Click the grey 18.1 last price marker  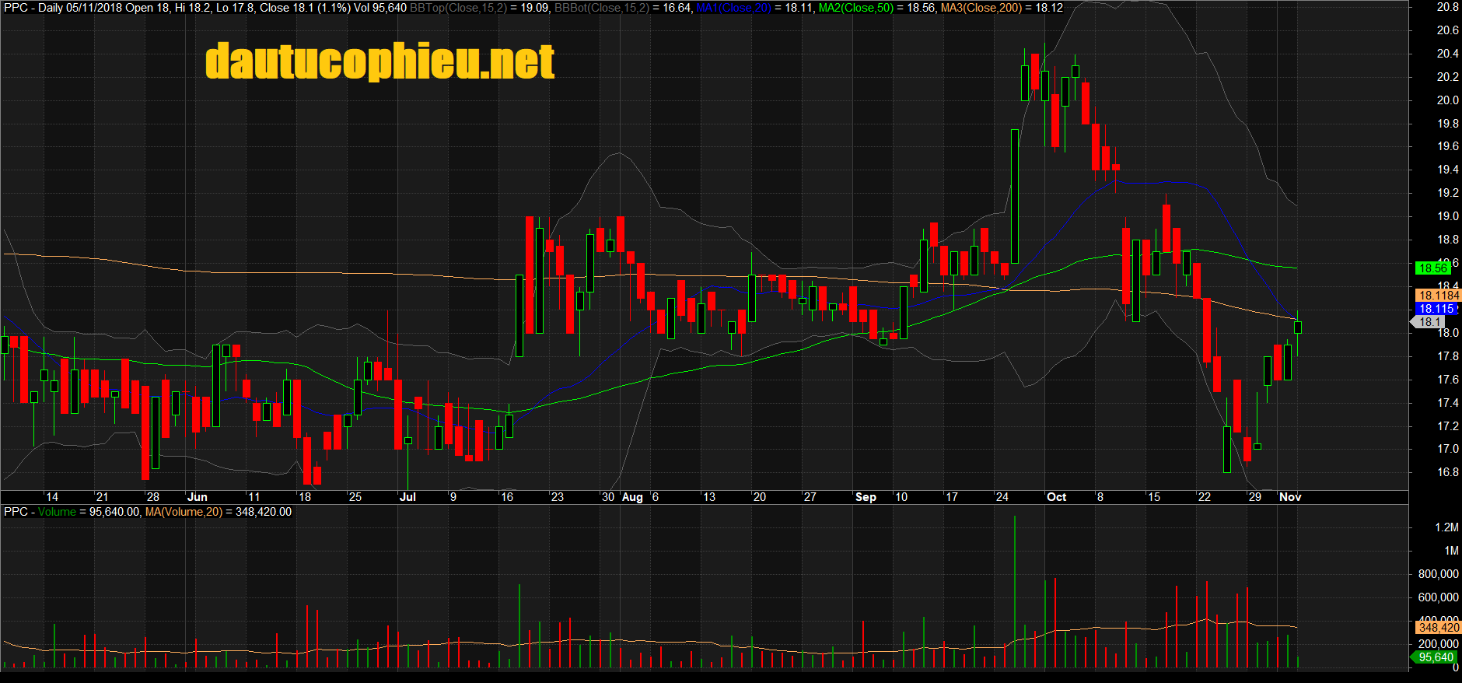(1429, 322)
